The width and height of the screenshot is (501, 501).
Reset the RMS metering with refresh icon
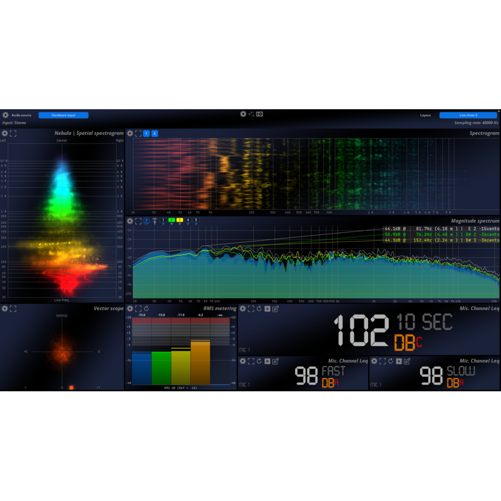146,309
